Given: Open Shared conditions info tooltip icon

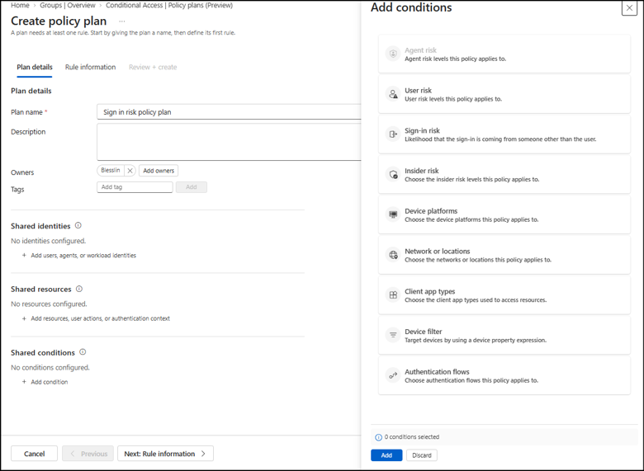Looking at the screenshot, I should [x=83, y=352].
